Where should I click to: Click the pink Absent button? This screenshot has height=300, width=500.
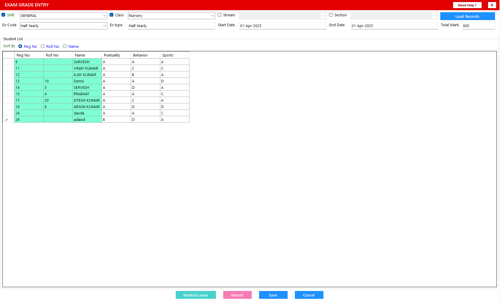pyautogui.click(x=237, y=295)
